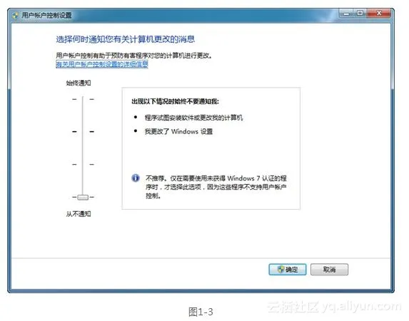
Task: Click the bold text 出现以下情况时始终不要通知我
Action: 175,101
